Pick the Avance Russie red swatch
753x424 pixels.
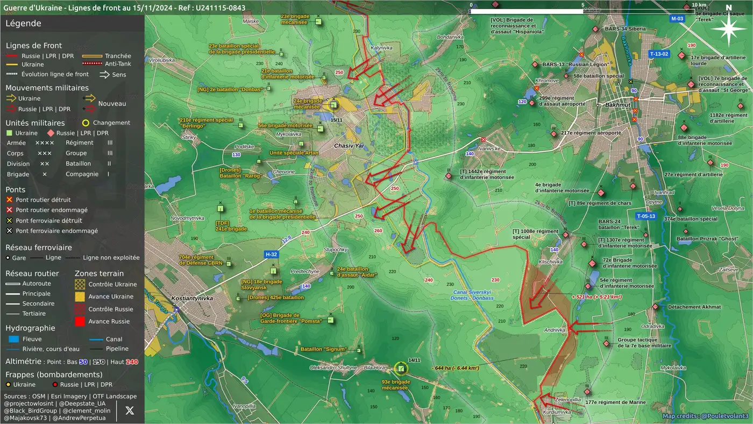pos(80,322)
